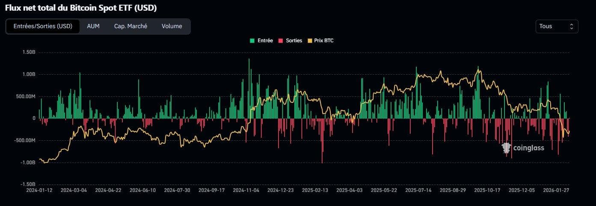This screenshot has width=596, height=206.
Task: Open the Cap. Marché tab
Action: 130,26
